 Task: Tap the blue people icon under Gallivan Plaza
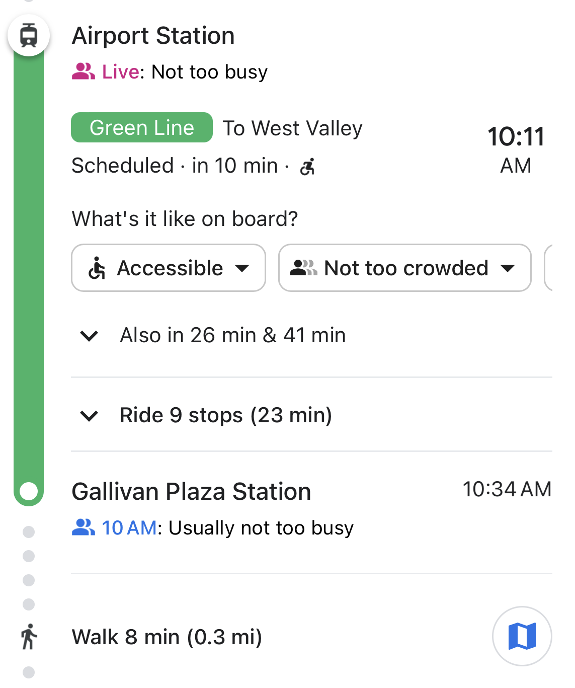click(84, 527)
